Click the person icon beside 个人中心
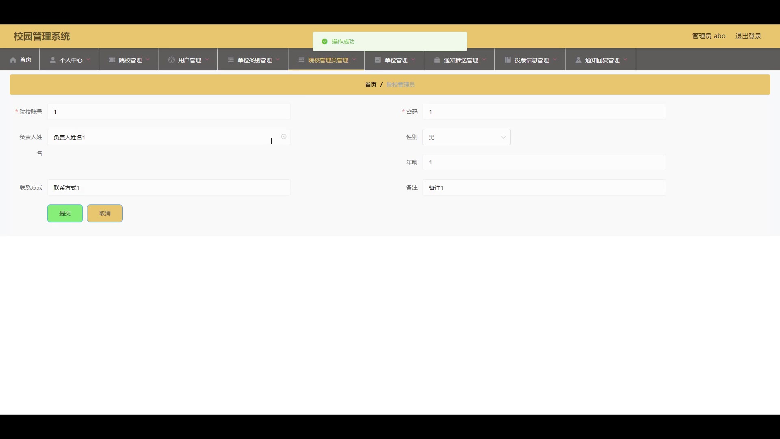780x439 pixels. [53, 60]
